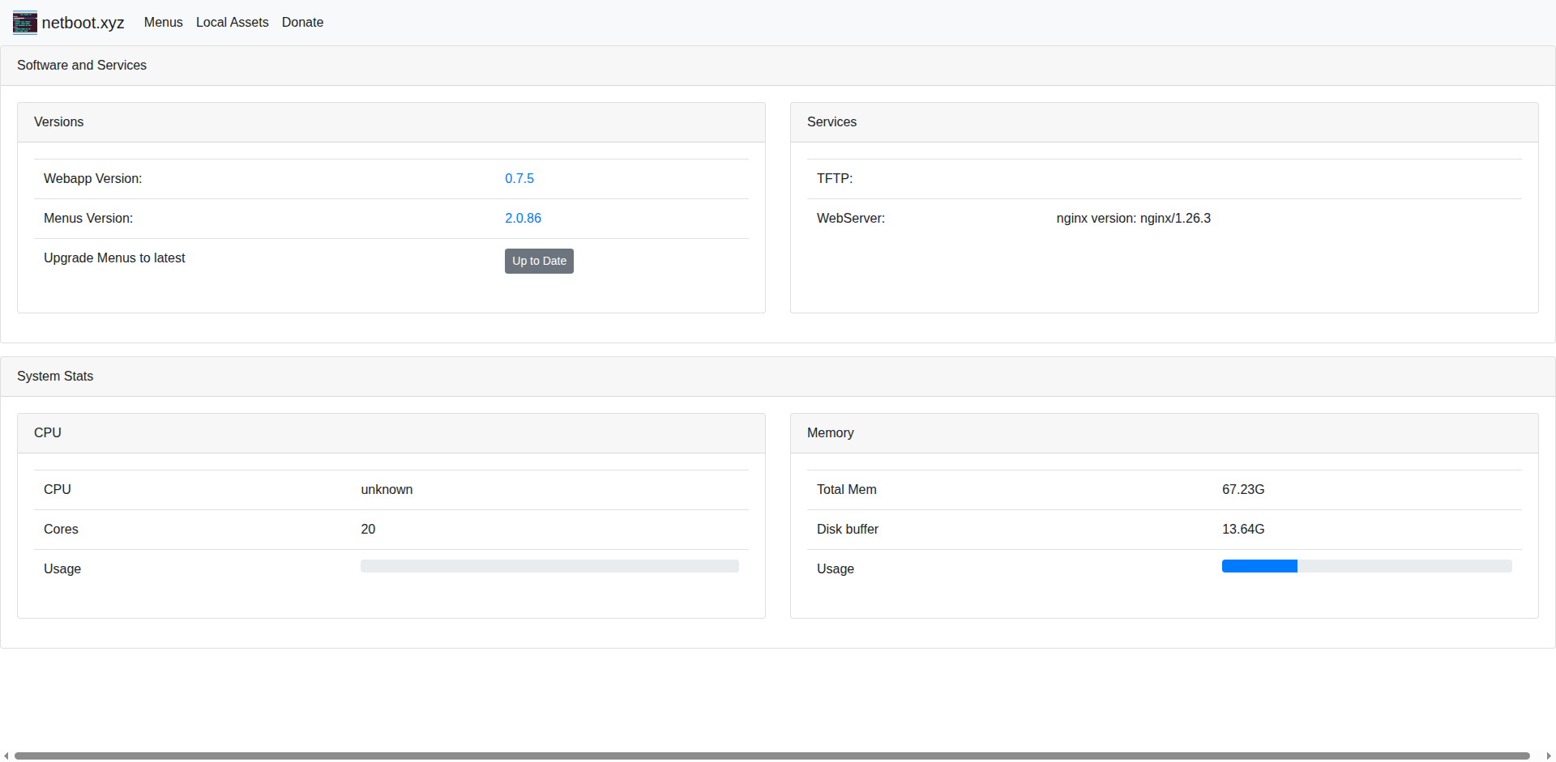Select the 'Webapp Version:' label
This screenshot has height=762, width=1556.
pos(92,179)
